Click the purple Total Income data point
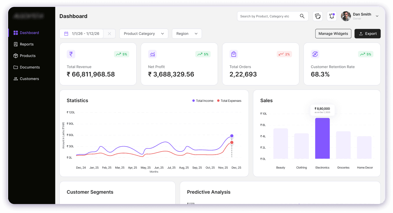The image size is (393, 213). (232, 136)
